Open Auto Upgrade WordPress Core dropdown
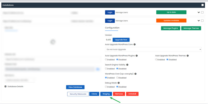The height and width of the screenshot is (104, 208). tap(153, 49)
